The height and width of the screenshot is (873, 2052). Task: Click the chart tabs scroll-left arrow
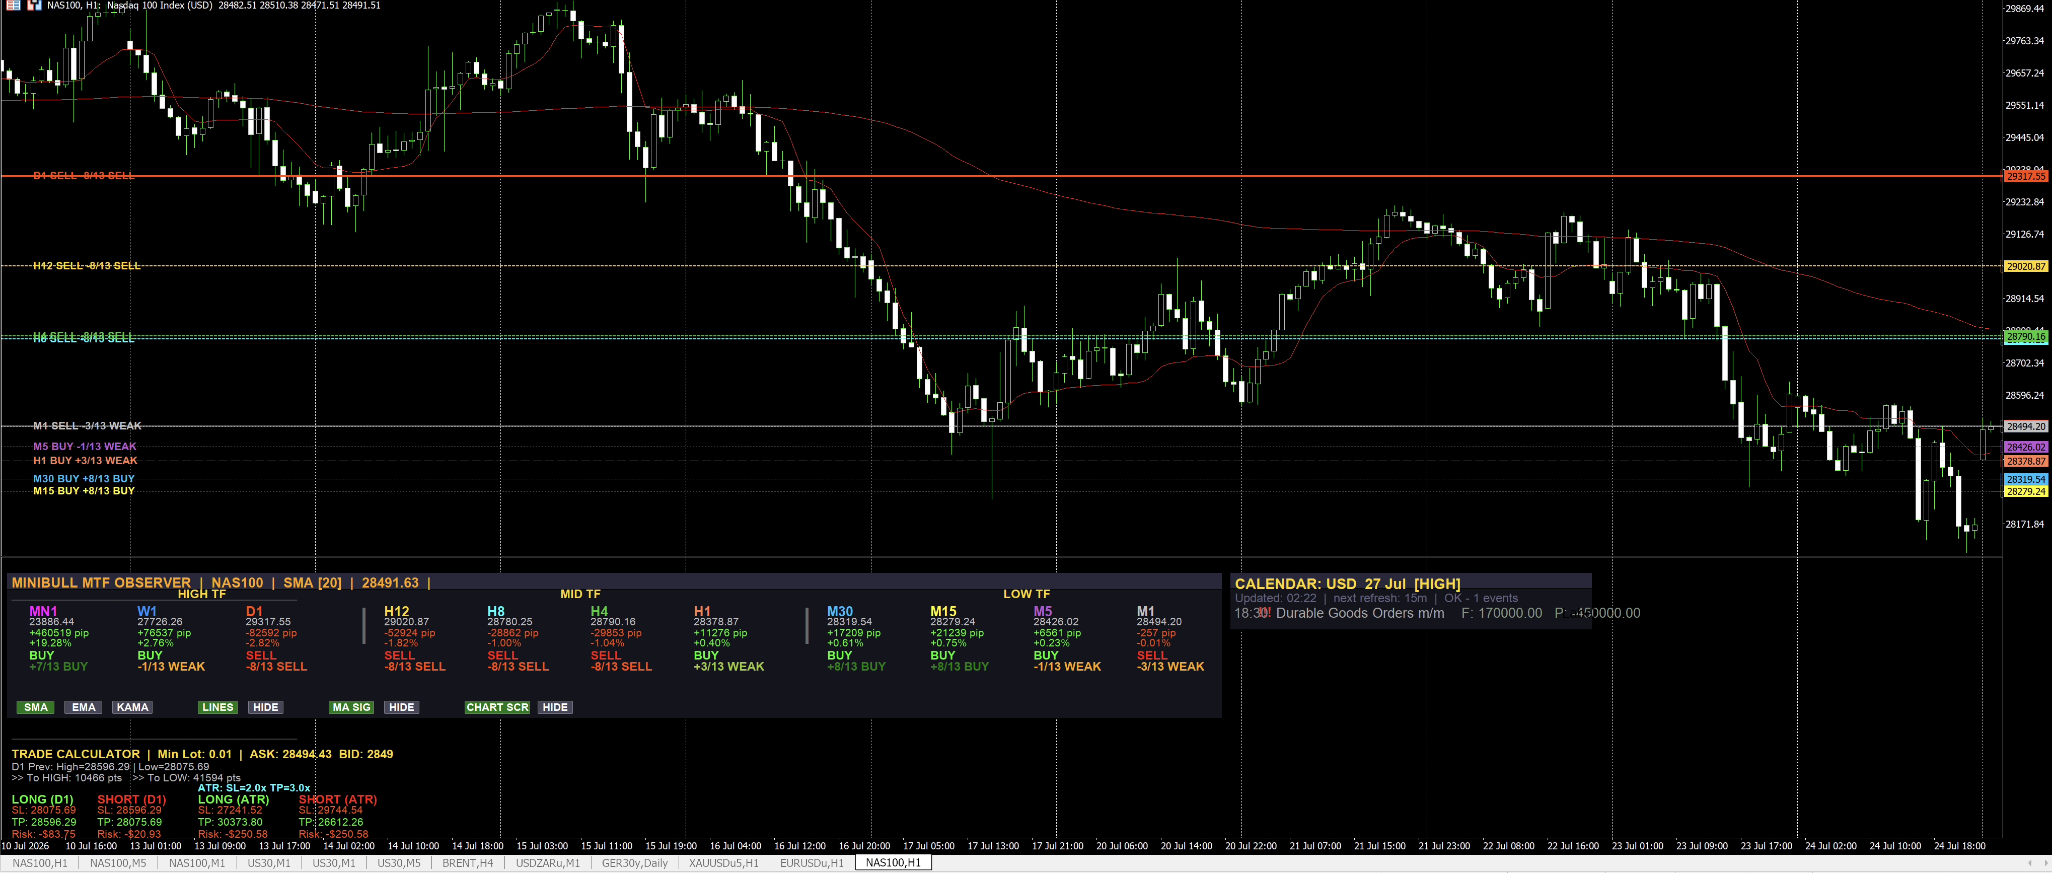pyautogui.click(x=2030, y=862)
